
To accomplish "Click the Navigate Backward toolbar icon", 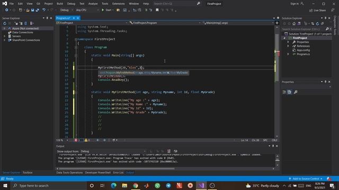I will click(x=6, y=10).
